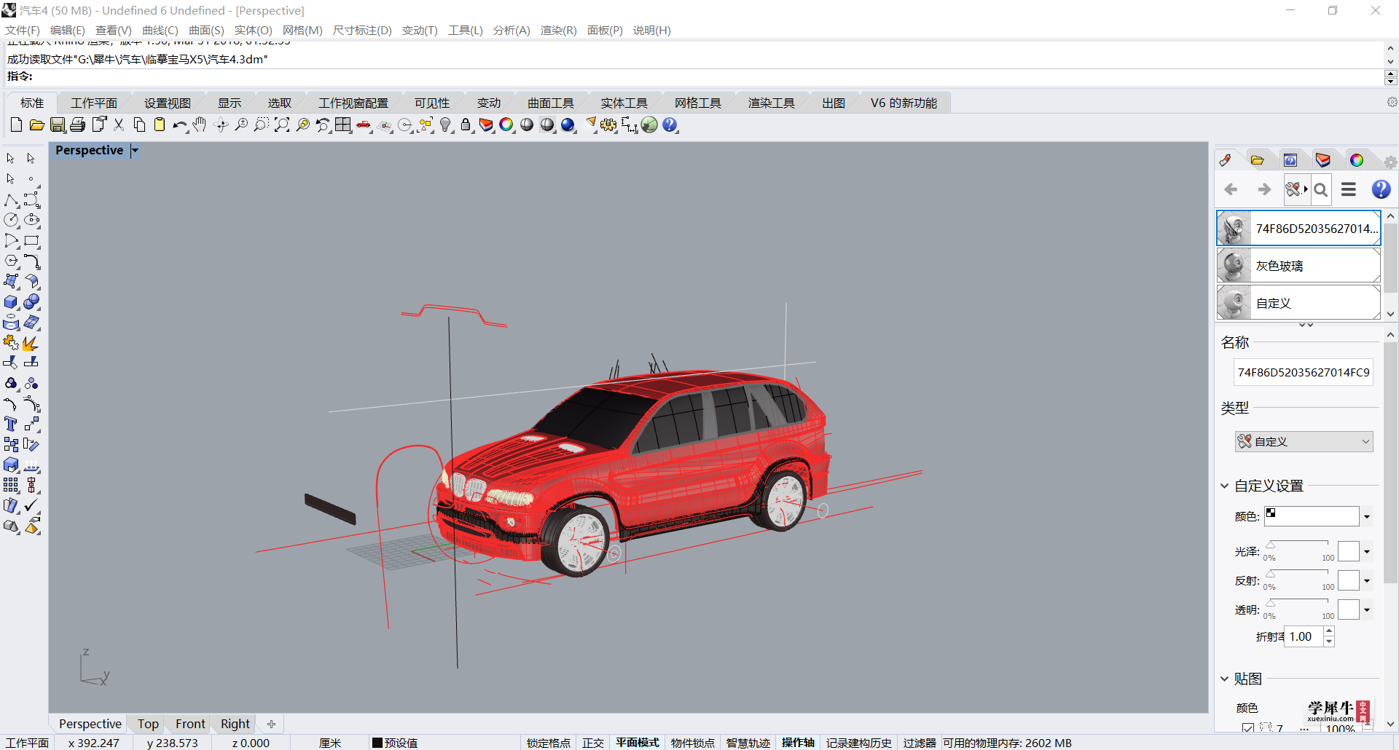Image resolution: width=1399 pixels, height=750 pixels.
Task: Click the Undo arrow icon
Action: click(179, 125)
